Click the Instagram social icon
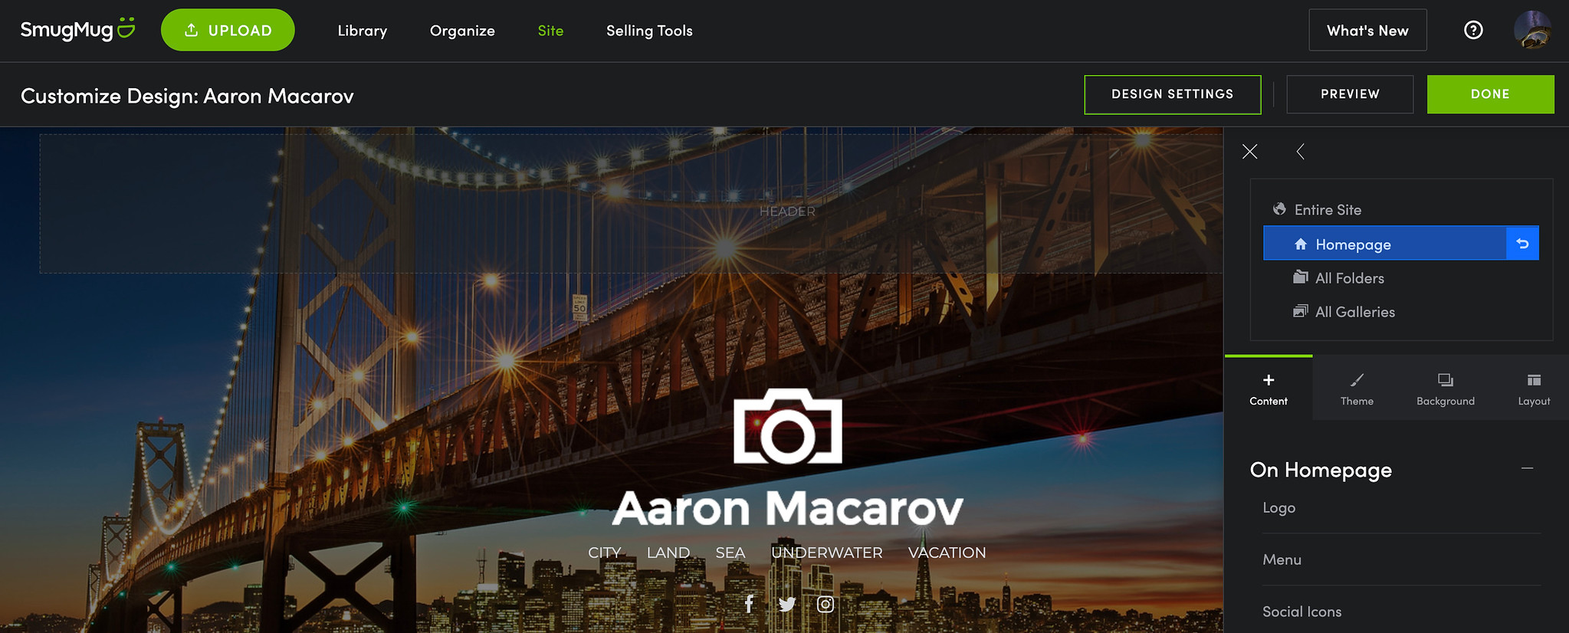This screenshot has width=1569, height=633. pos(826,604)
